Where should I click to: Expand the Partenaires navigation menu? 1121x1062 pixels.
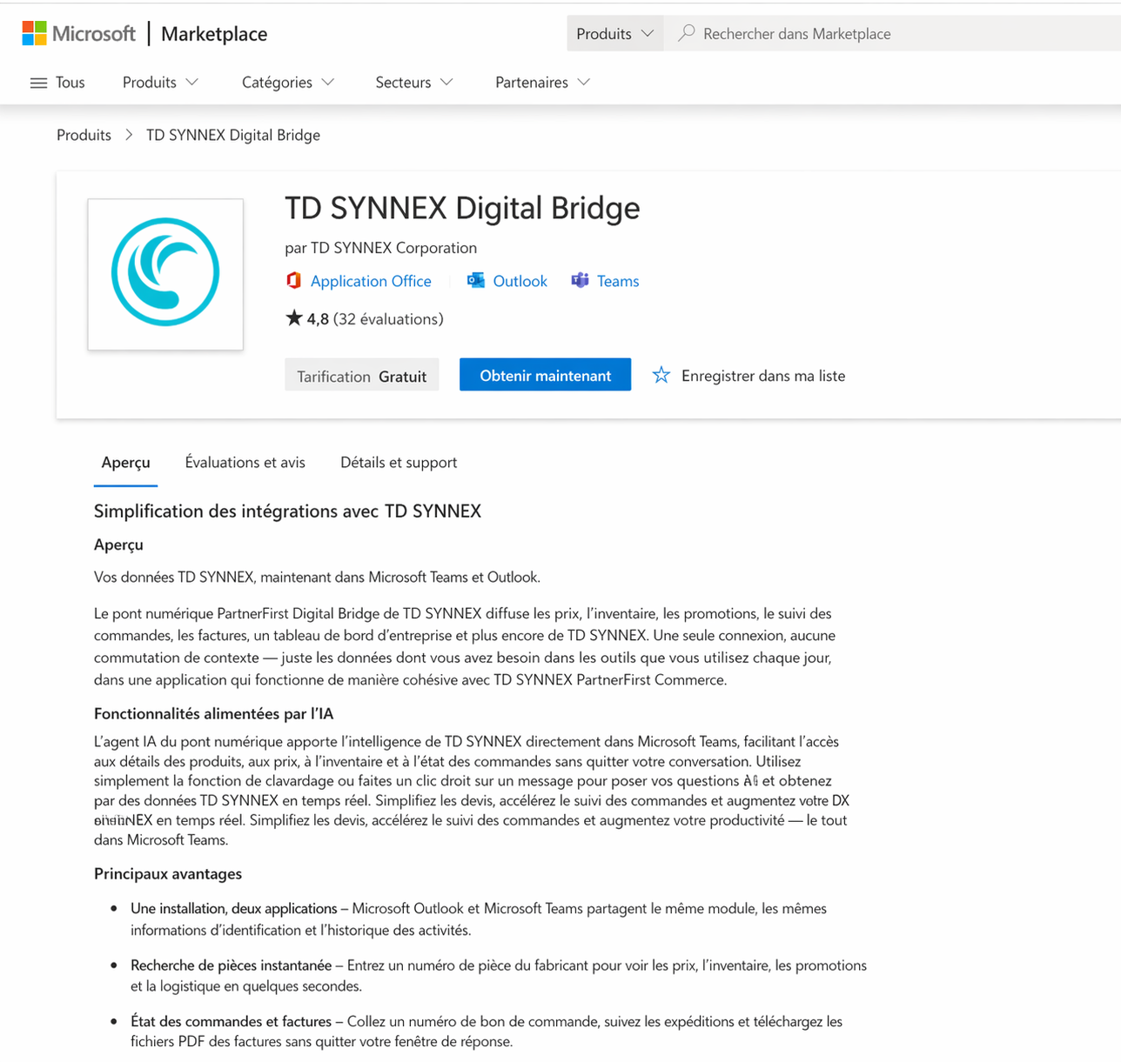(543, 82)
